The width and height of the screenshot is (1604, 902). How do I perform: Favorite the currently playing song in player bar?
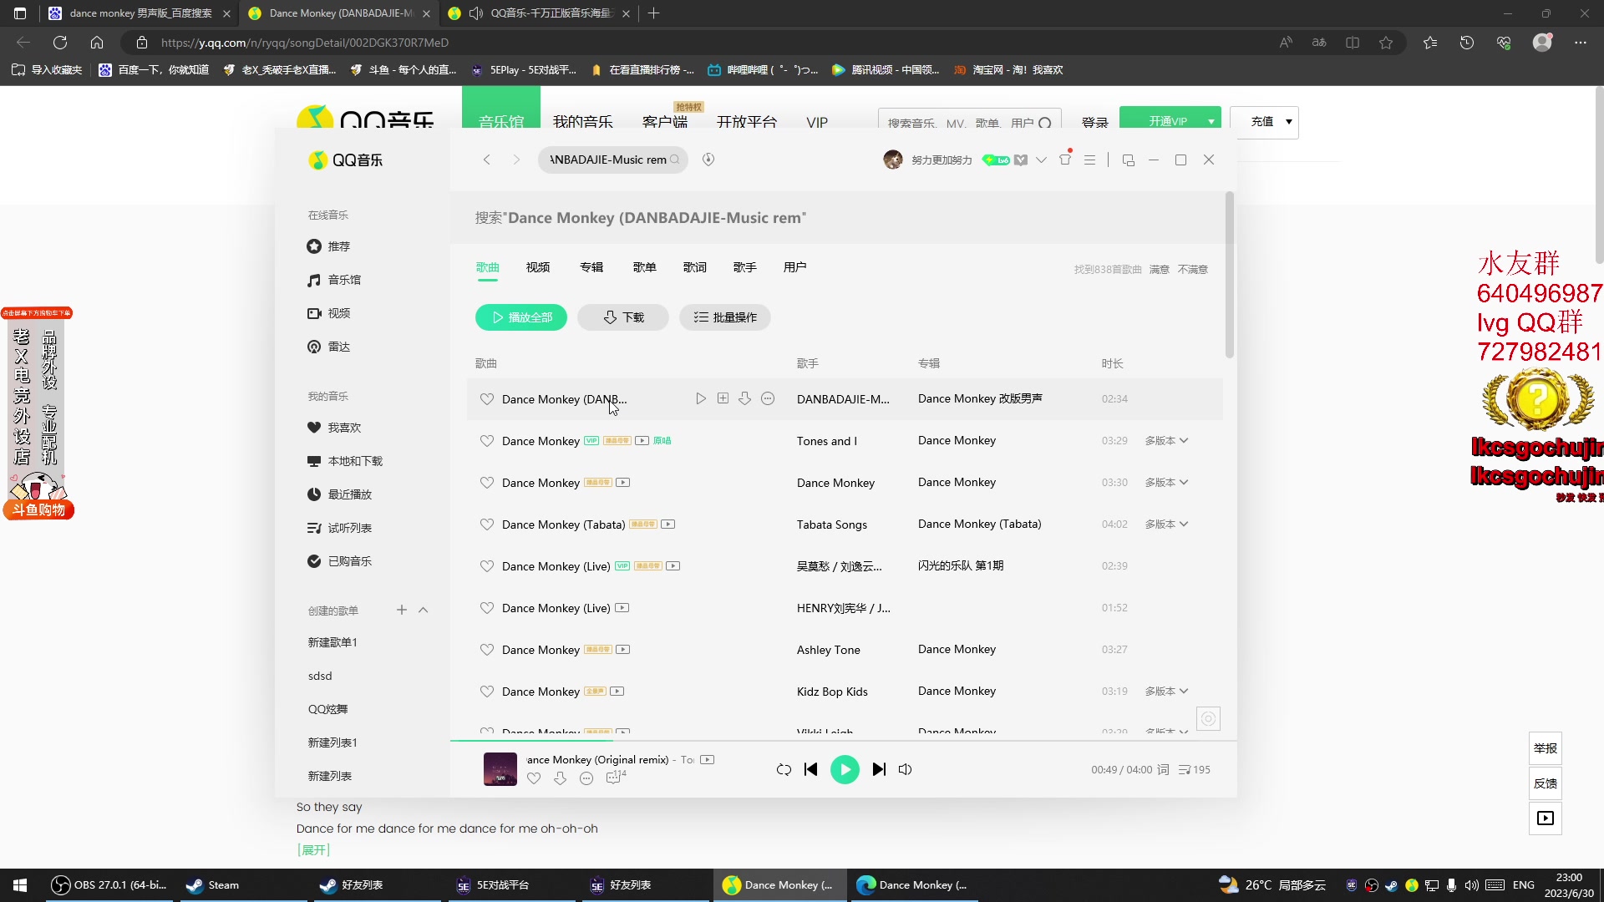[534, 778]
